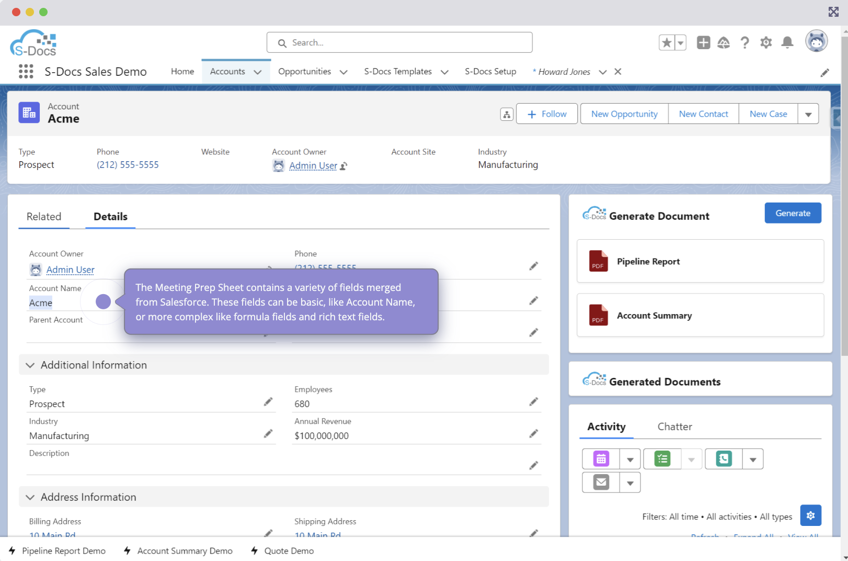The image size is (848, 561).
Task: Select the Account Summary PDF document
Action: click(700, 315)
